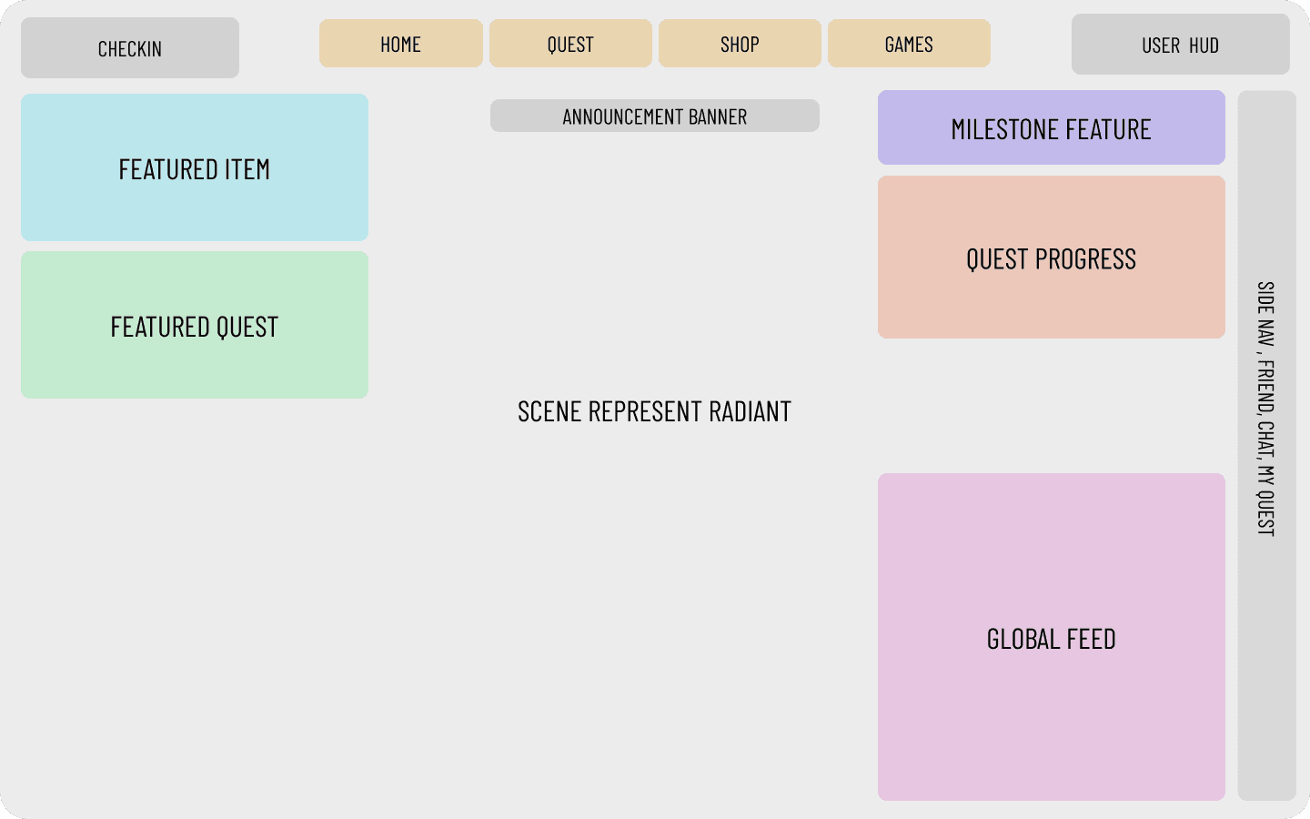1310x819 pixels.
Task: Open the side nav friend chat bar
Action: (1266, 446)
